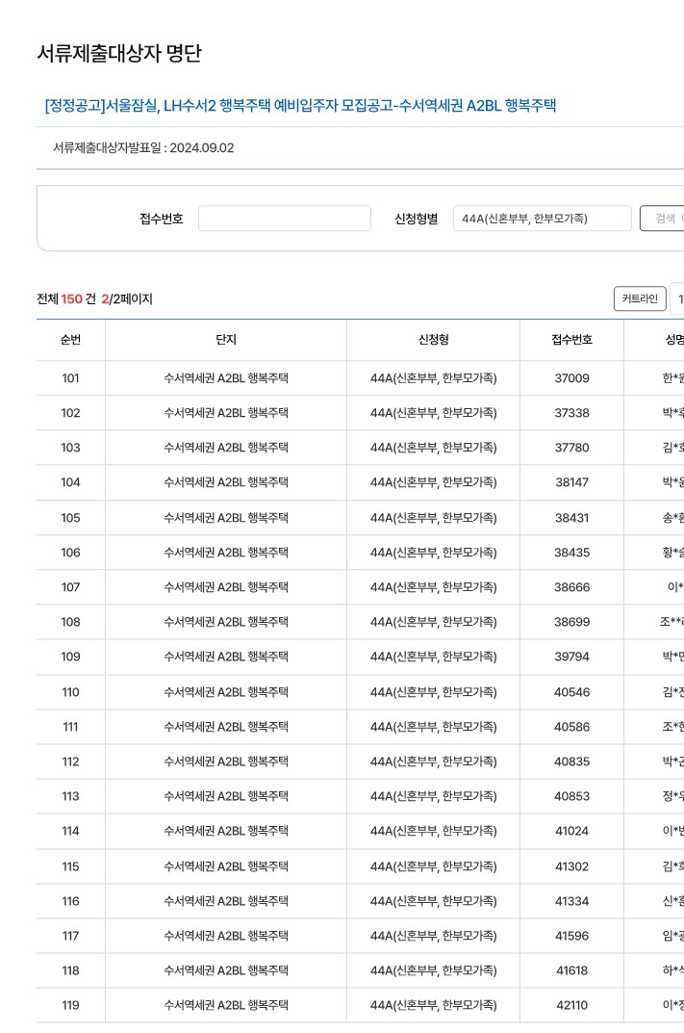The width and height of the screenshot is (684, 1033).
Task: Select receipt number 40546
Action: tap(571, 692)
